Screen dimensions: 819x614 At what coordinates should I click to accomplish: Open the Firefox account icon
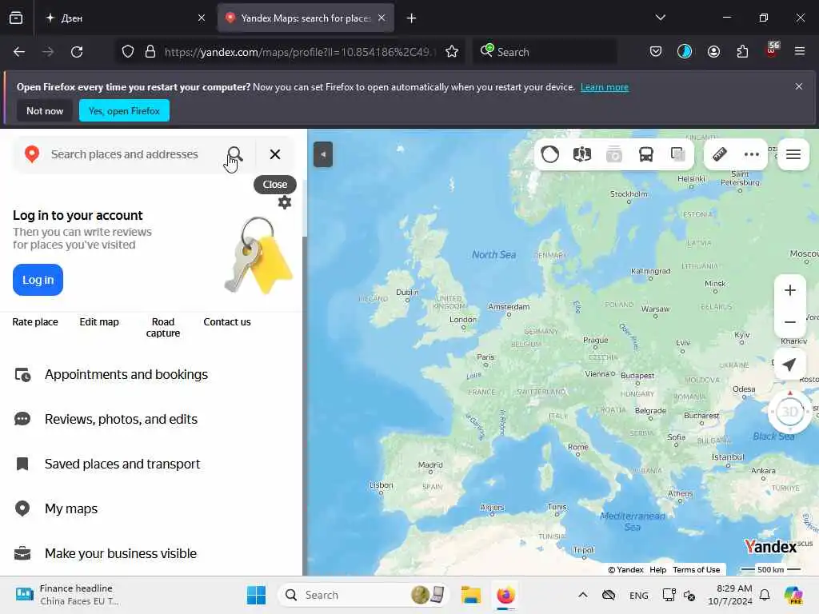tap(713, 52)
